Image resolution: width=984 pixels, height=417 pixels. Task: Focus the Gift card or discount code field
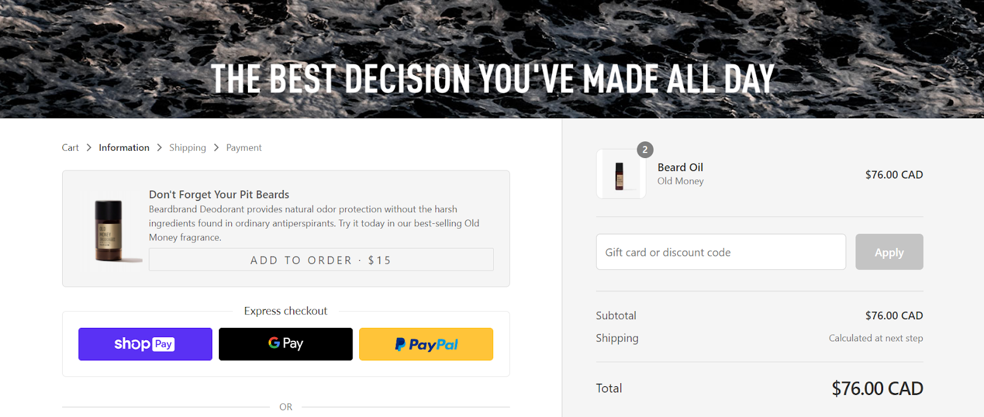click(721, 252)
